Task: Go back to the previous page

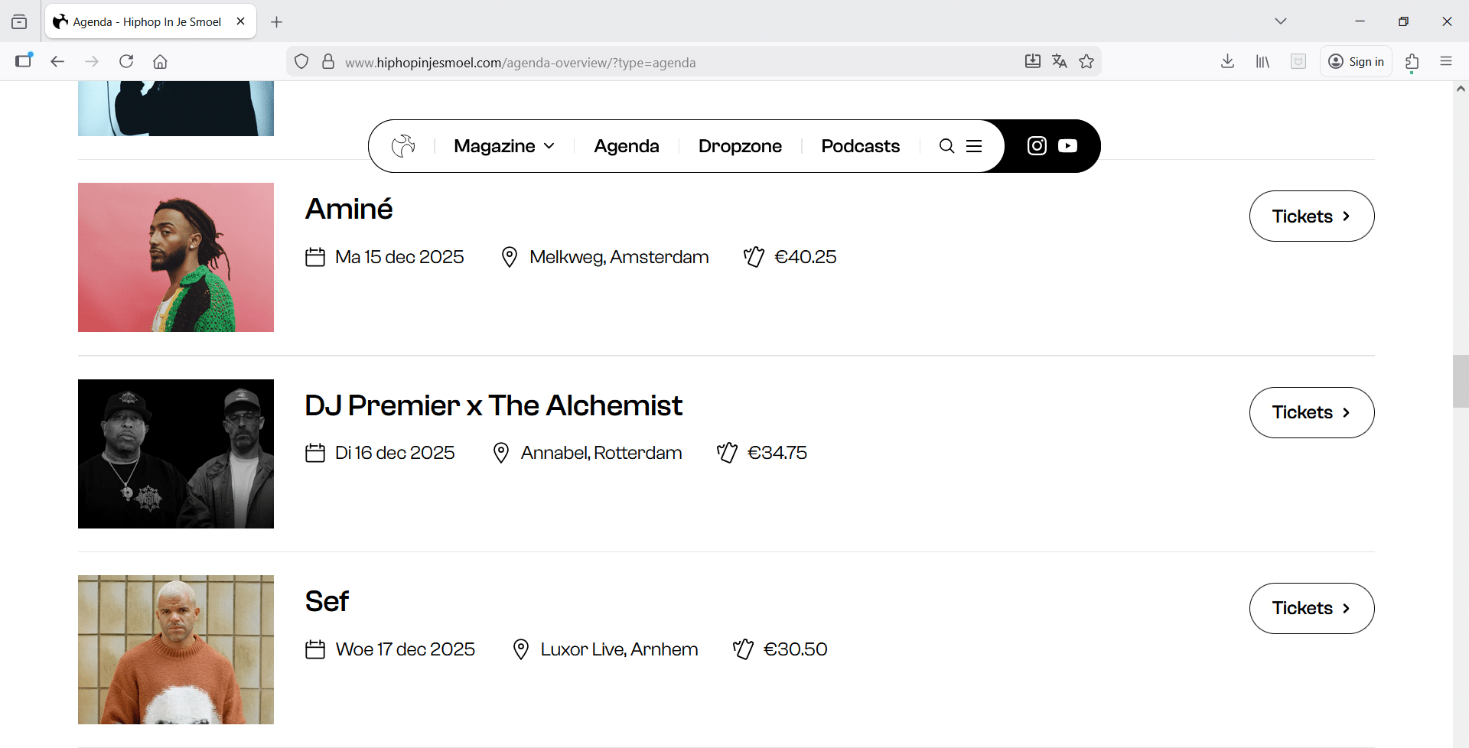Action: pos(57,61)
